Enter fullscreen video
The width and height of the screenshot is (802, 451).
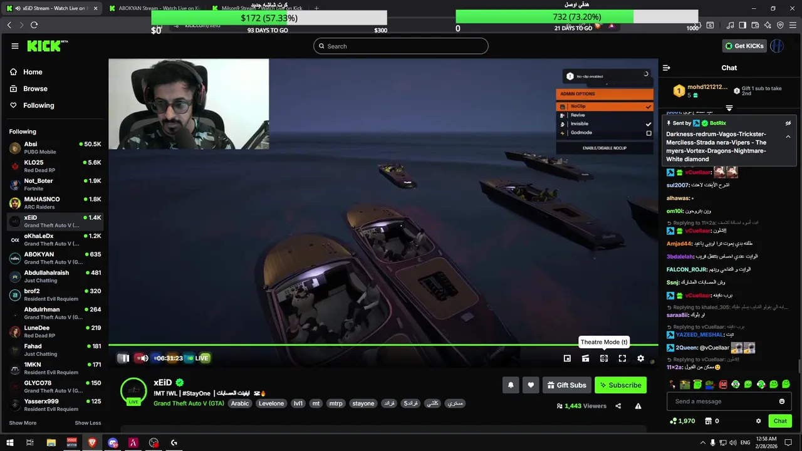coord(622,358)
